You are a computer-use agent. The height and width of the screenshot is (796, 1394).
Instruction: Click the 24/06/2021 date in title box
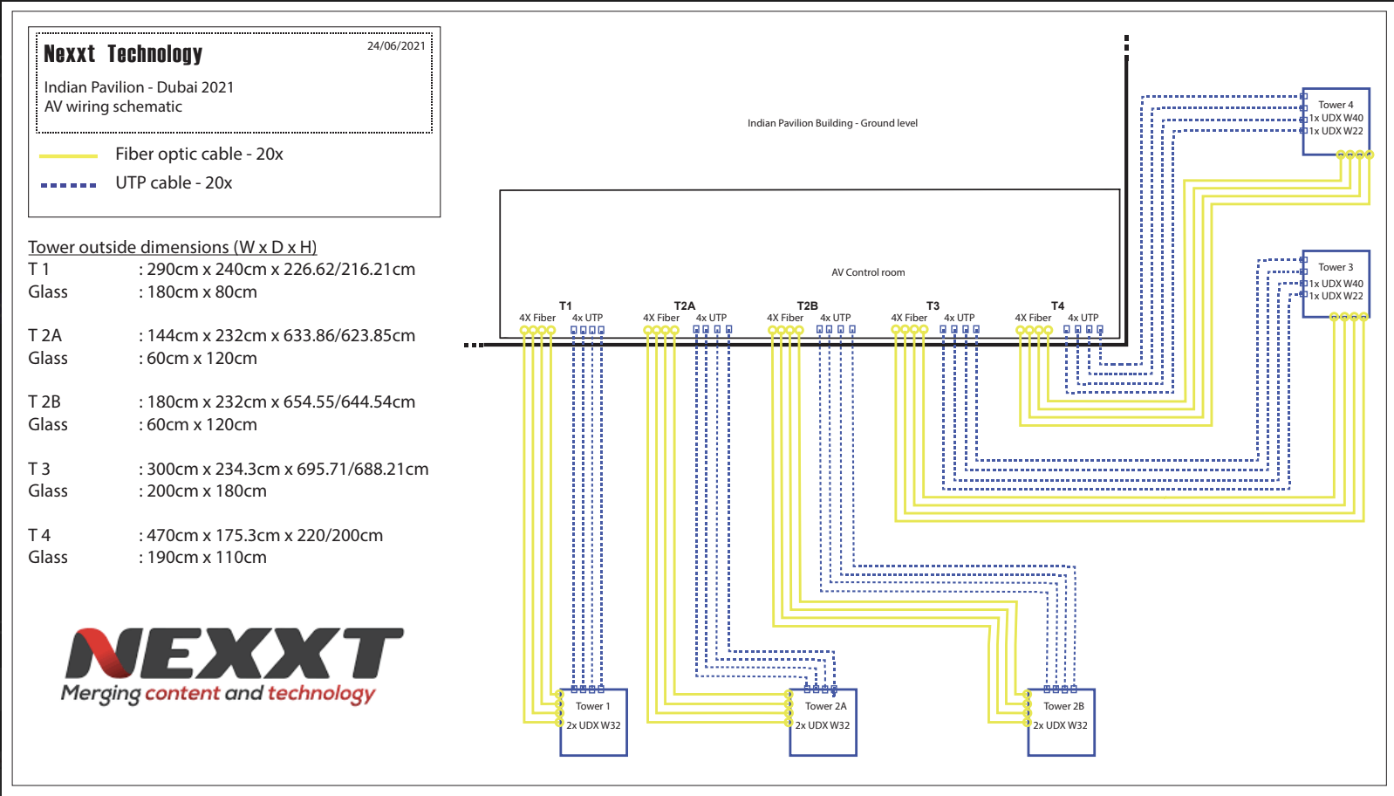tap(396, 46)
